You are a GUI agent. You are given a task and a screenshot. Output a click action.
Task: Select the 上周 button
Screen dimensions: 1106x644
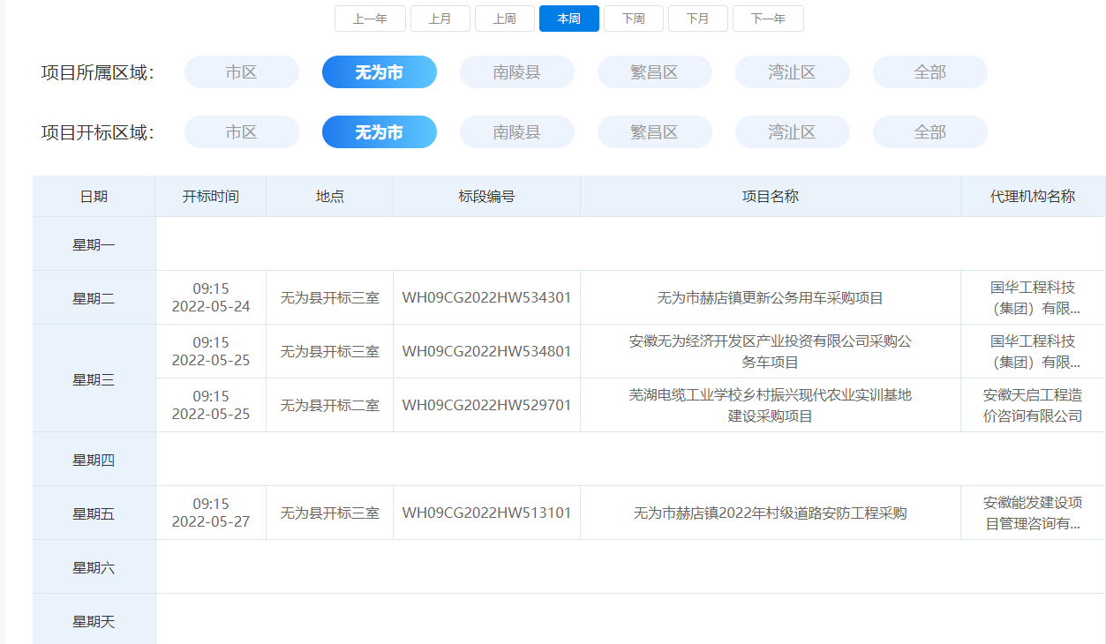click(504, 19)
